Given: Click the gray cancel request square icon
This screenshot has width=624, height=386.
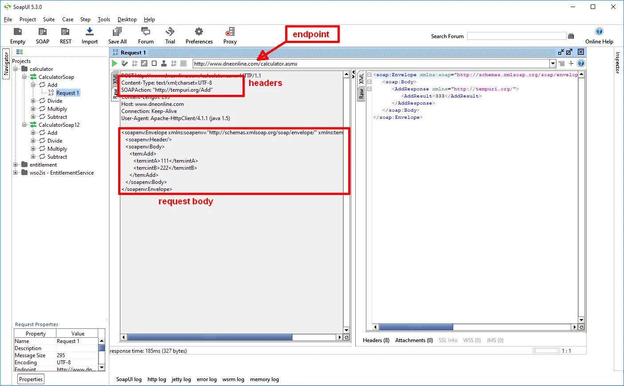Looking at the screenshot, I should pos(183,63).
